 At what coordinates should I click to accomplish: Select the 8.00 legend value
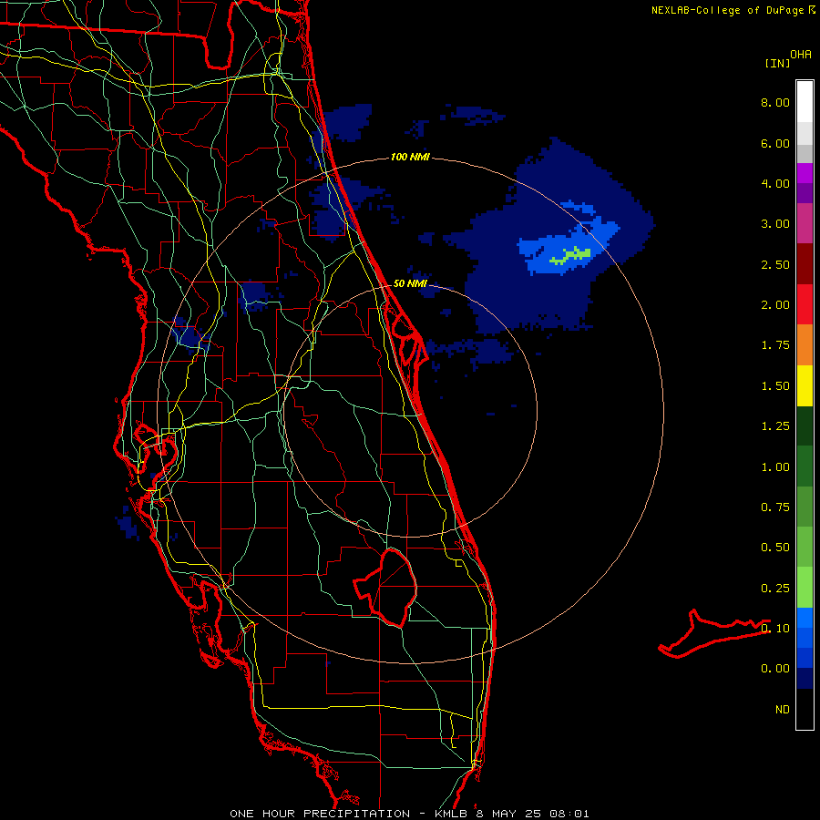click(775, 102)
